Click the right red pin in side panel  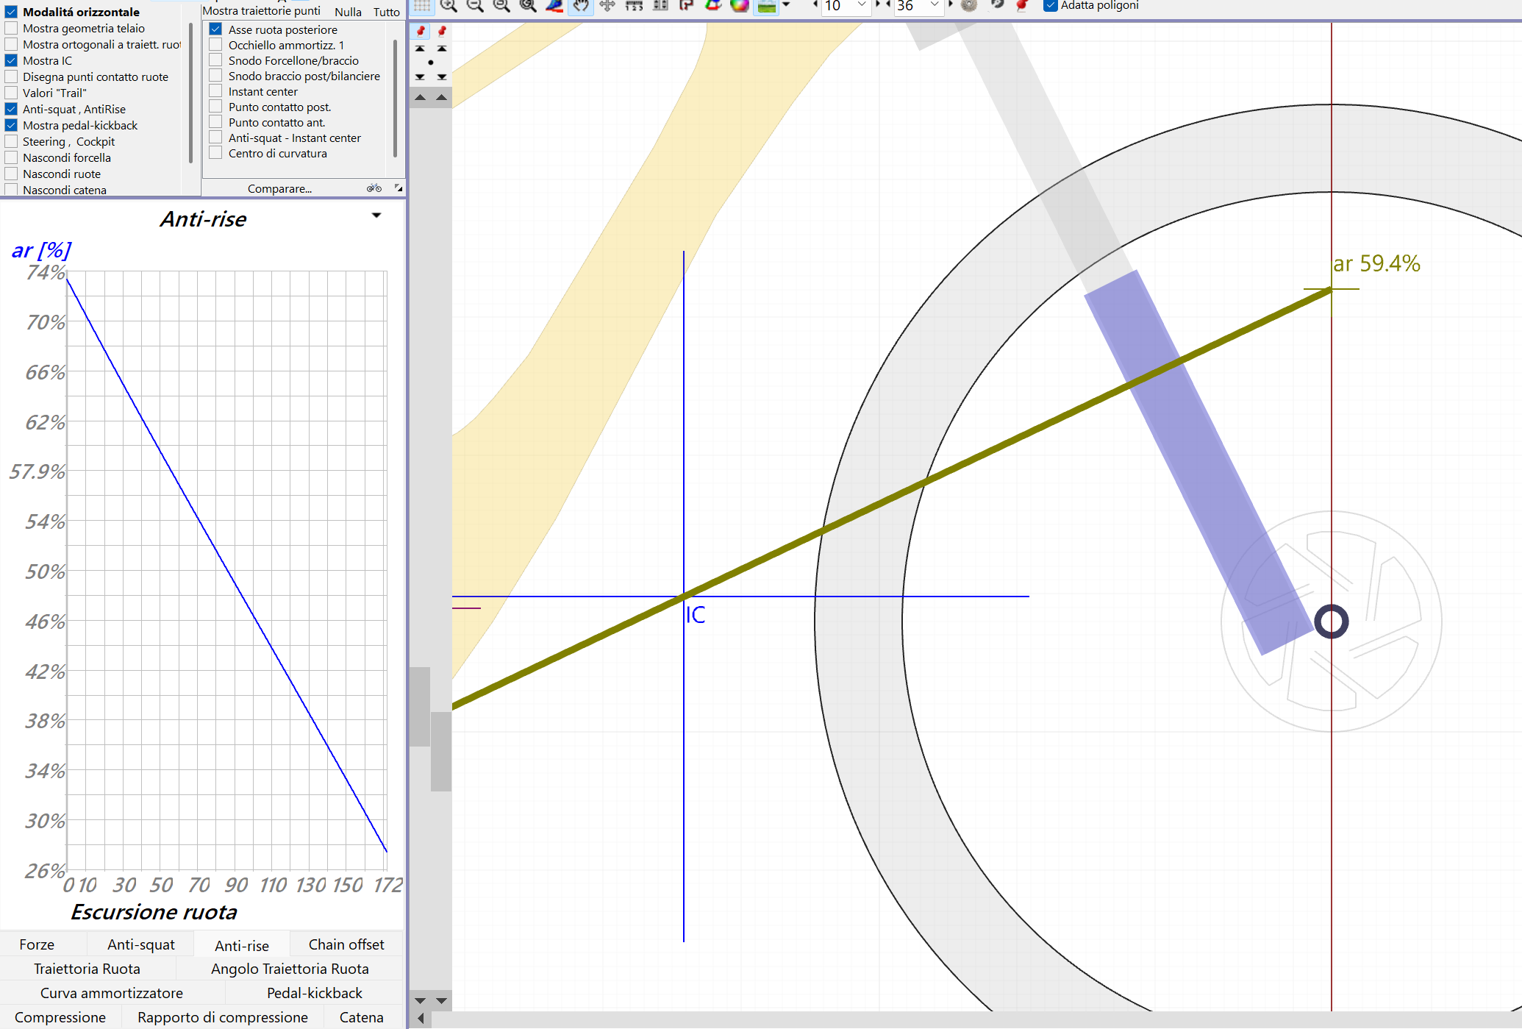click(441, 31)
